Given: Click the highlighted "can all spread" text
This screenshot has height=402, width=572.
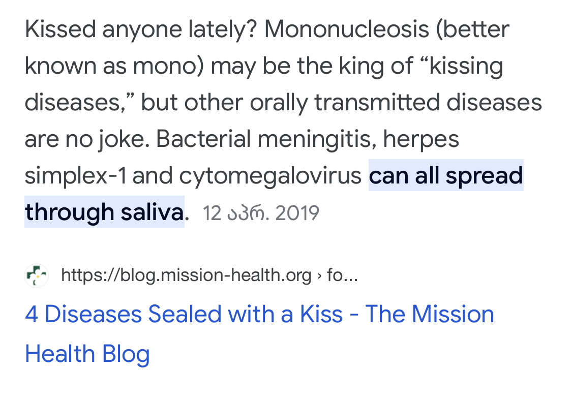Looking at the screenshot, I should (445, 176).
